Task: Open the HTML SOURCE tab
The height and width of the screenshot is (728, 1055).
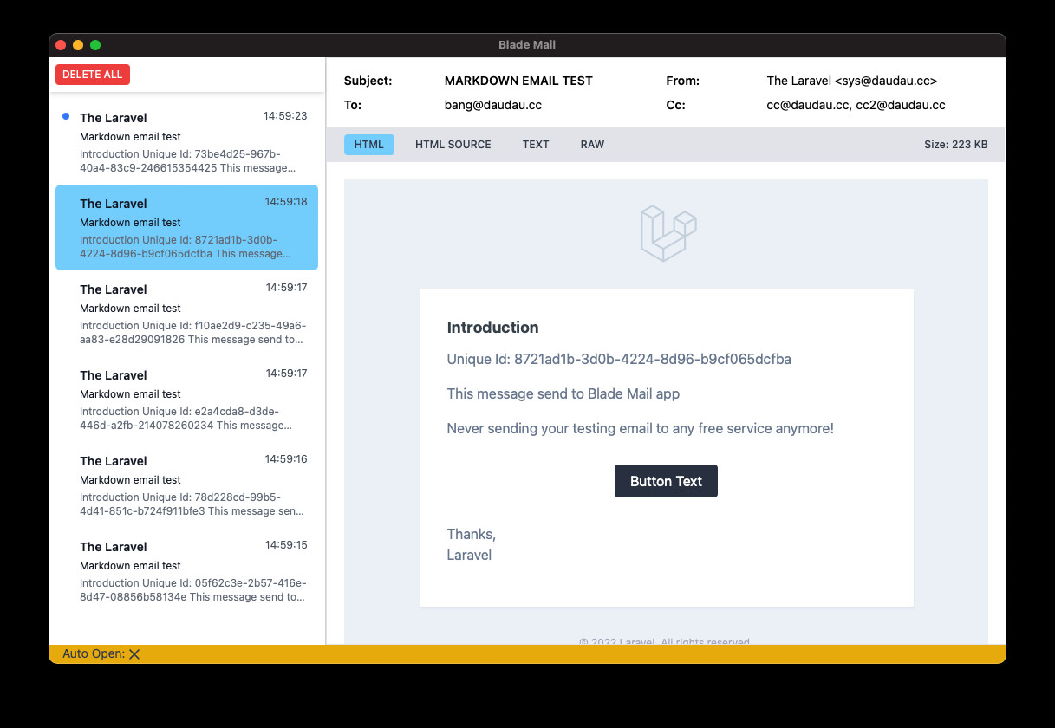Action: (453, 145)
